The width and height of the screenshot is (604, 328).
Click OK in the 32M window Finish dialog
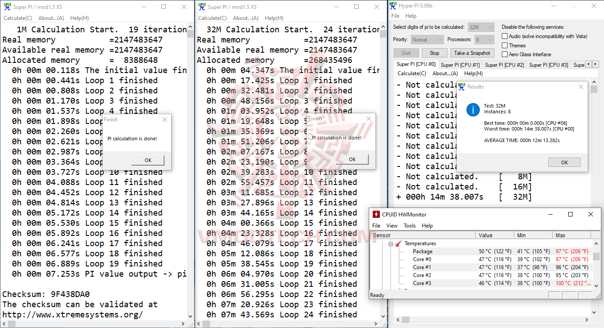coord(352,159)
